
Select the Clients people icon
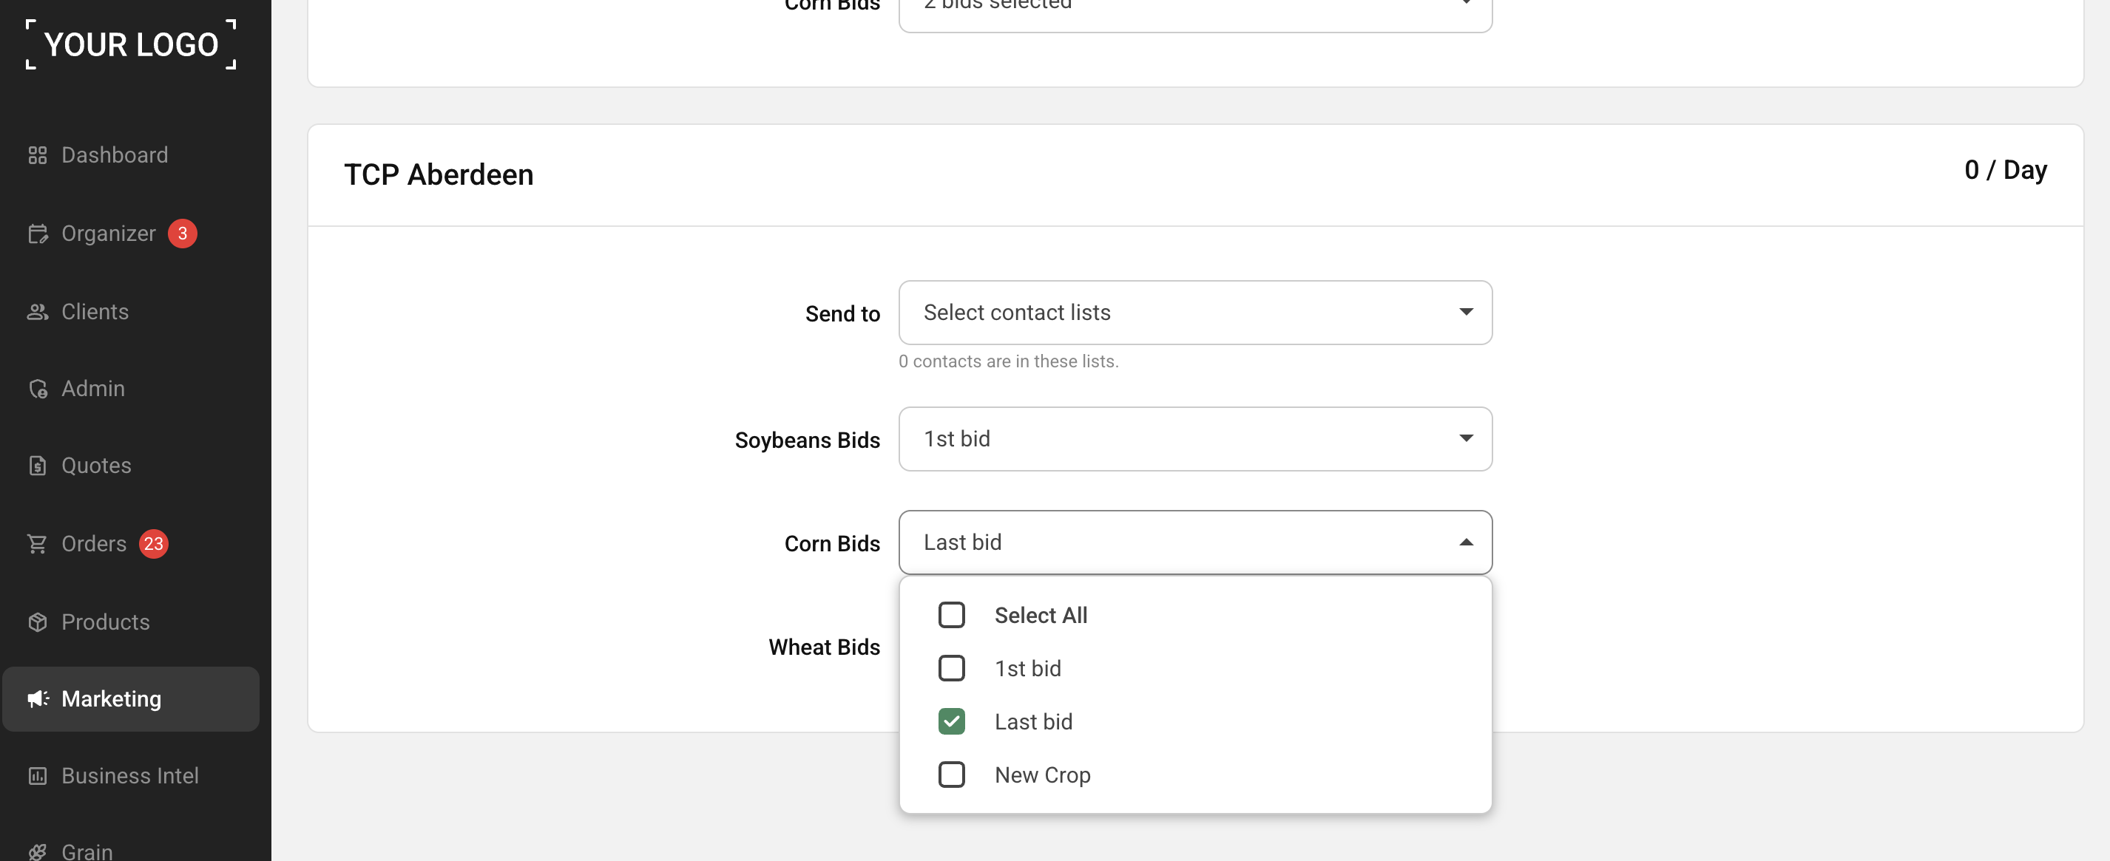[38, 312]
